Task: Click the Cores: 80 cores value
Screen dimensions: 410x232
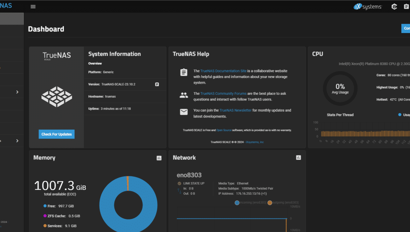Action: point(393,75)
